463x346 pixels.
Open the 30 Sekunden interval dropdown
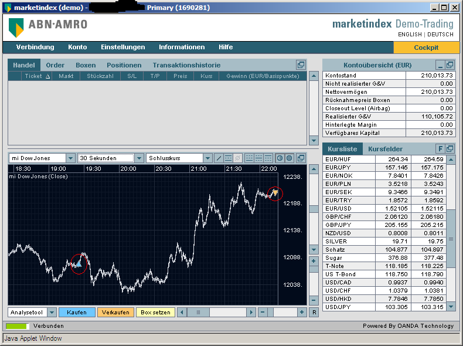(x=139, y=158)
